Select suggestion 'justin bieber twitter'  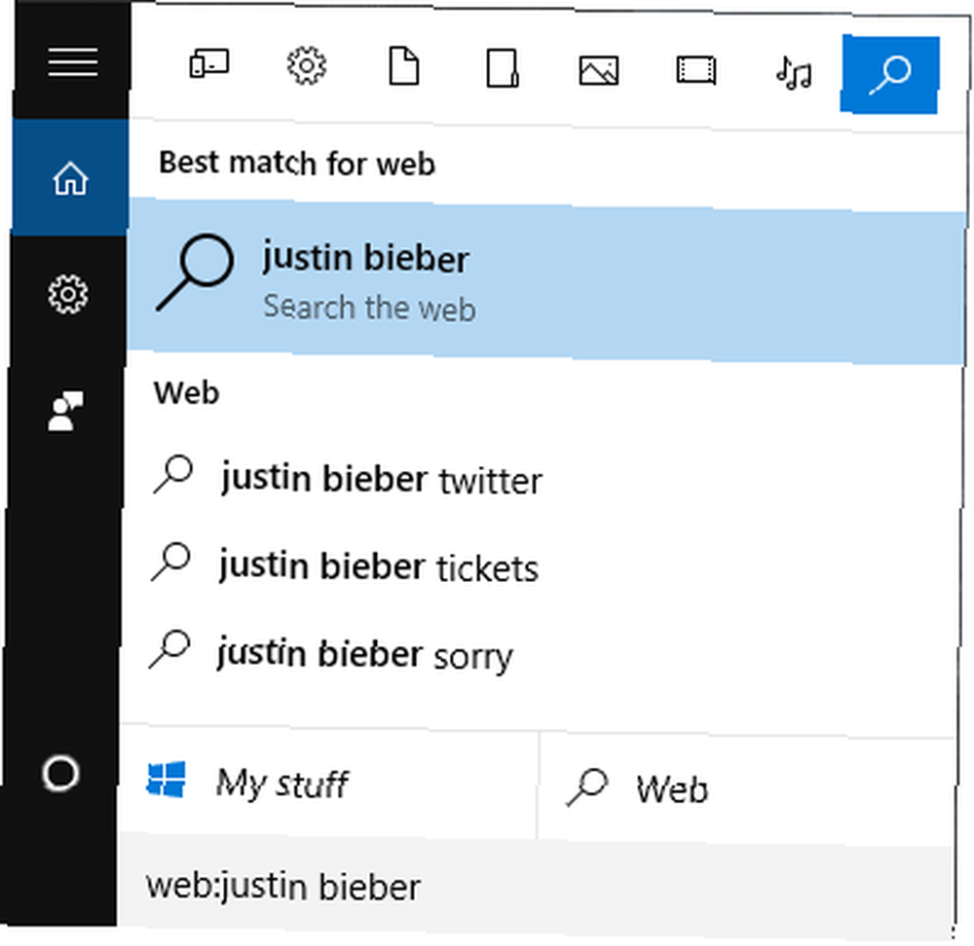click(382, 479)
